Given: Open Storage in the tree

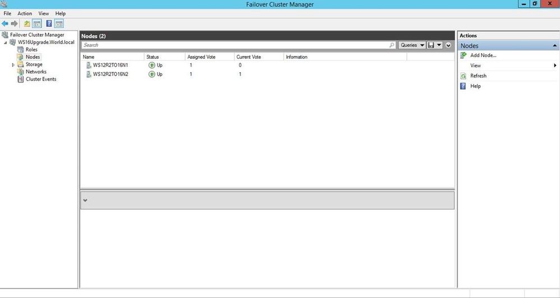Looking at the screenshot, I should 34,64.
